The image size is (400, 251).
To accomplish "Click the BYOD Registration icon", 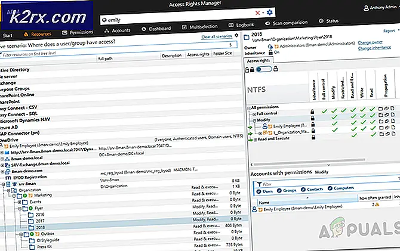I will click(x=8, y=178).
